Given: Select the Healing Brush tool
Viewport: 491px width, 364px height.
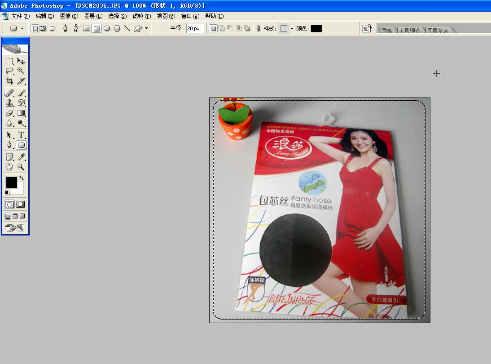Looking at the screenshot, I should (9, 93).
